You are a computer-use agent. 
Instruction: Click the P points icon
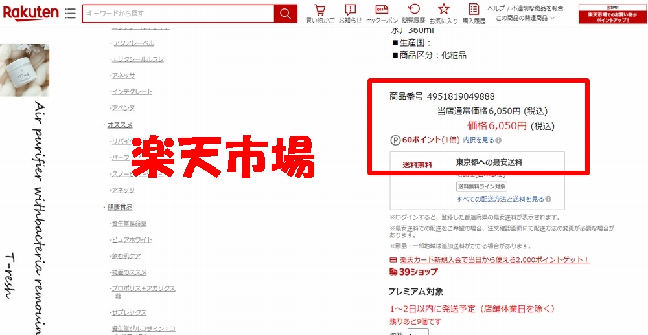coord(395,140)
